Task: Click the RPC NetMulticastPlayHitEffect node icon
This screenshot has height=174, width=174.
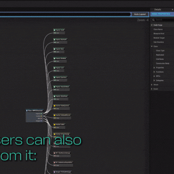Action: 54,163
